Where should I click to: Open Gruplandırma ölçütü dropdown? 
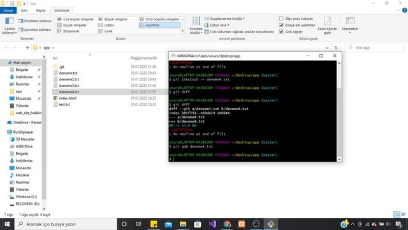(x=224, y=19)
